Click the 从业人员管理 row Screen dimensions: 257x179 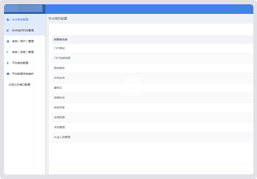pyautogui.click(x=61, y=137)
